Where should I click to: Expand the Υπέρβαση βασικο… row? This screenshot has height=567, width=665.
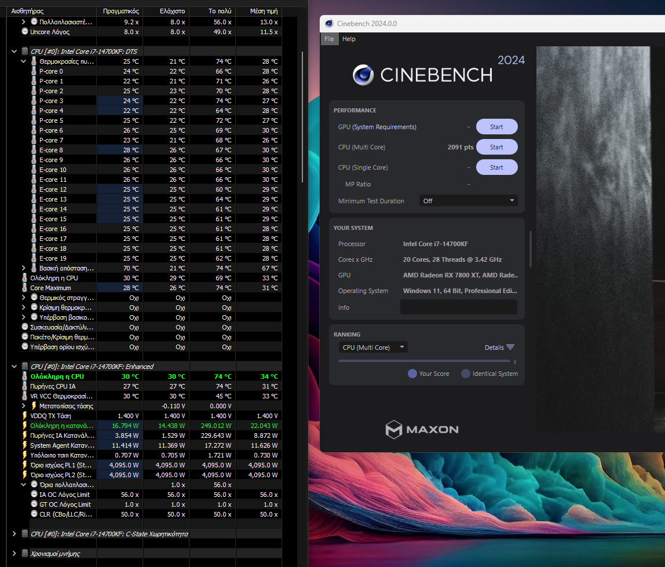(x=24, y=317)
